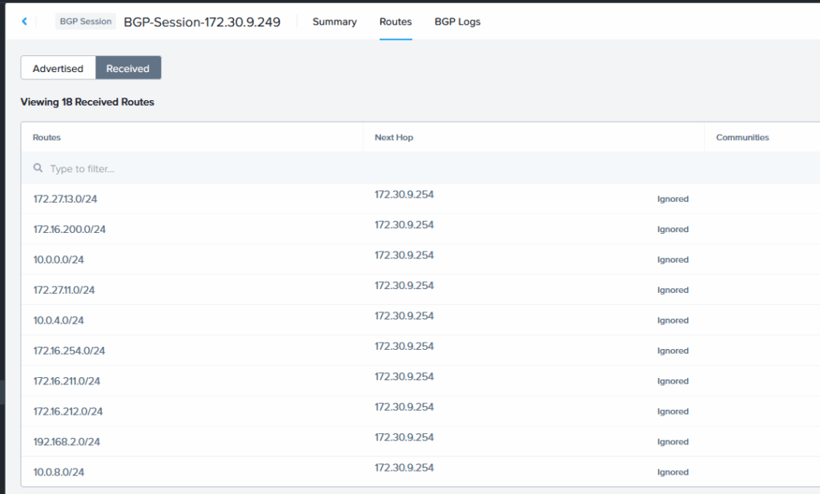Select route 172.16.200.0/24 row
Screen dimensions: 820x494
point(70,230)
